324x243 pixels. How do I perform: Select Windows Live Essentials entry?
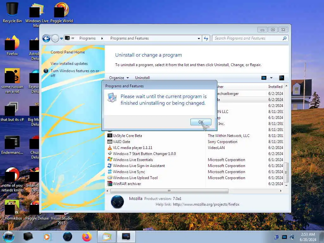[x=133, y=159]
